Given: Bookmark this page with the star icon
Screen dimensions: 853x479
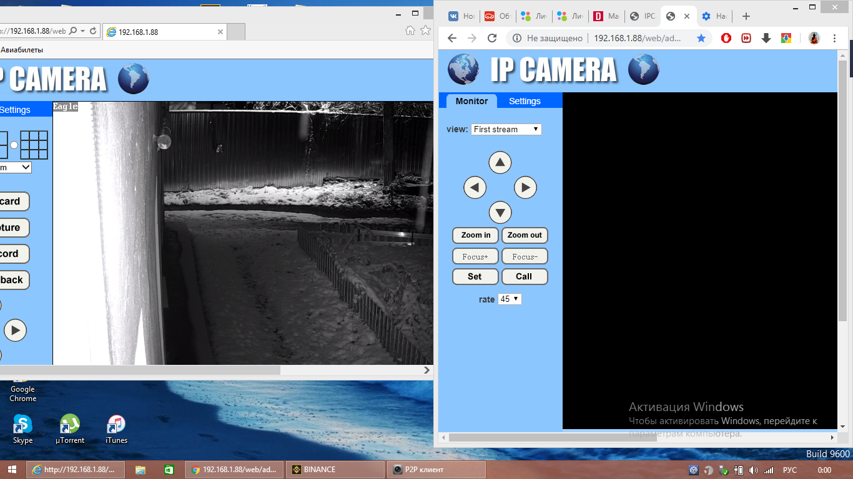Looking at the screenshot, I should 701,38.
